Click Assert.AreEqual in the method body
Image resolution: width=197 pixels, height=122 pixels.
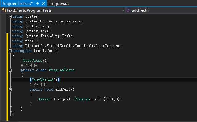pos(54,99)
